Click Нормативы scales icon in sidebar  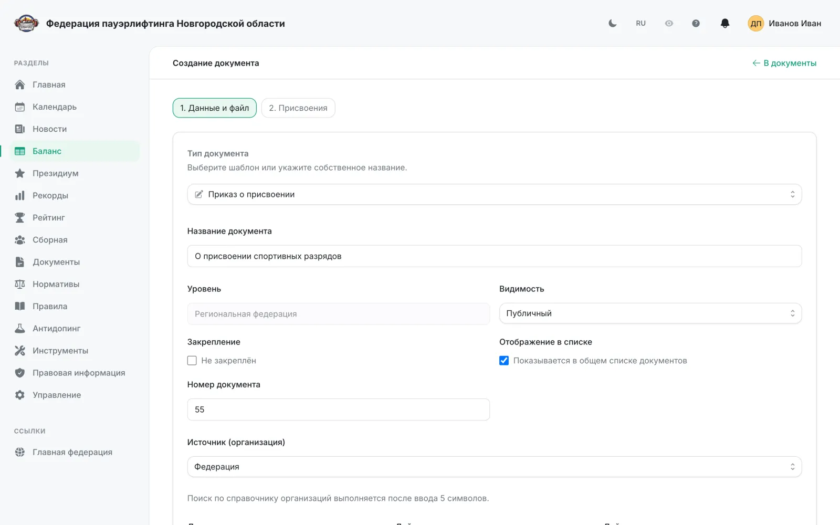pos(20,284)
